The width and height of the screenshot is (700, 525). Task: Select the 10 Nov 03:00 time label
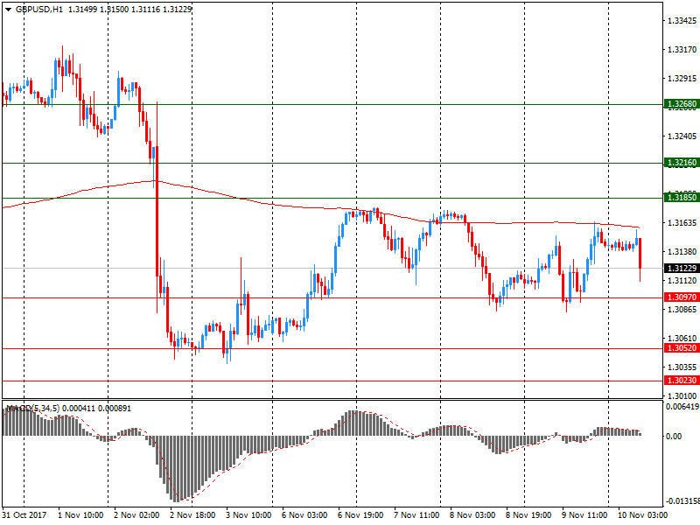tap(643, 515)
